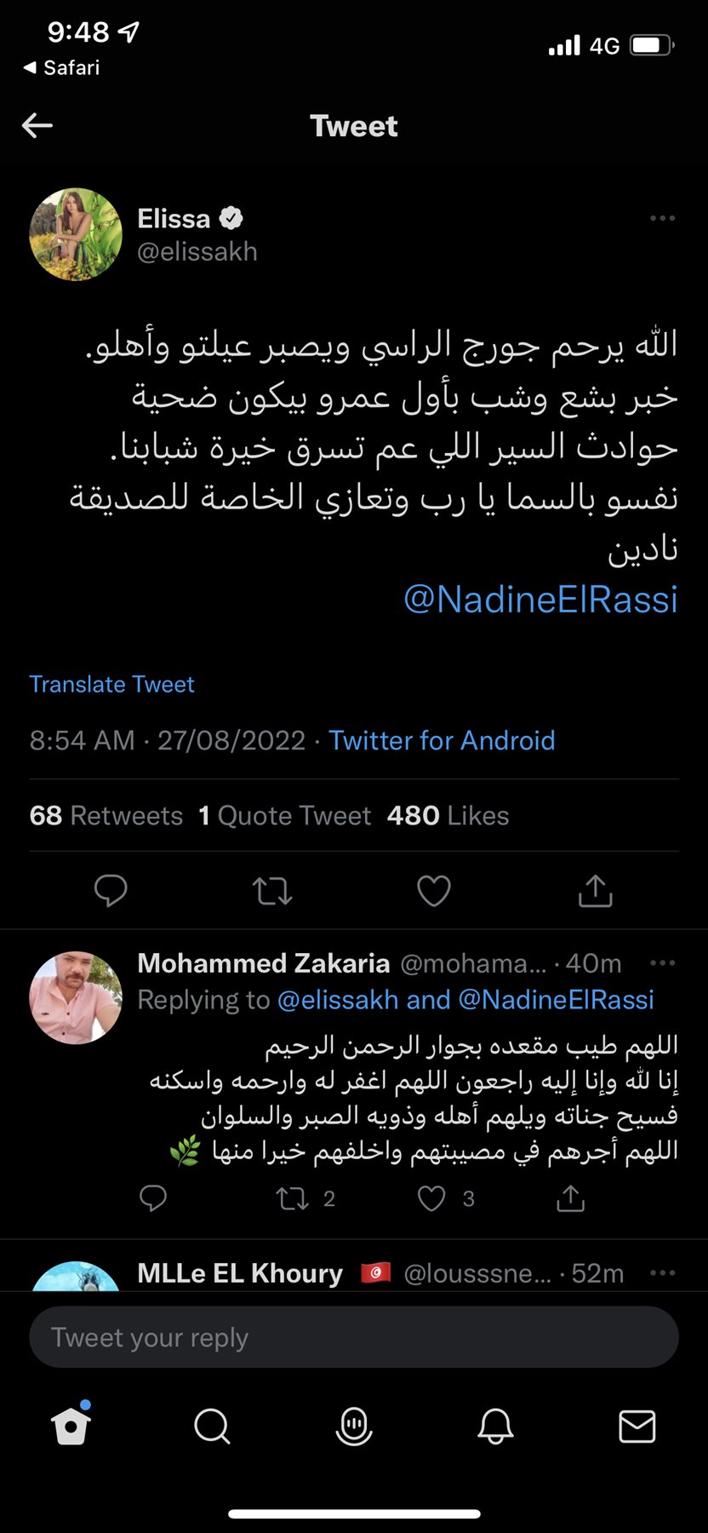Like Elissa's main tweet
The height and width of the screenshot is (1533, 708).
434,891
